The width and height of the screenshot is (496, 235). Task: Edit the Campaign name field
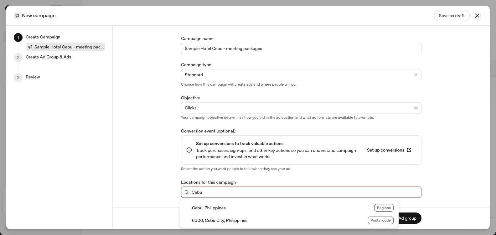301,48
